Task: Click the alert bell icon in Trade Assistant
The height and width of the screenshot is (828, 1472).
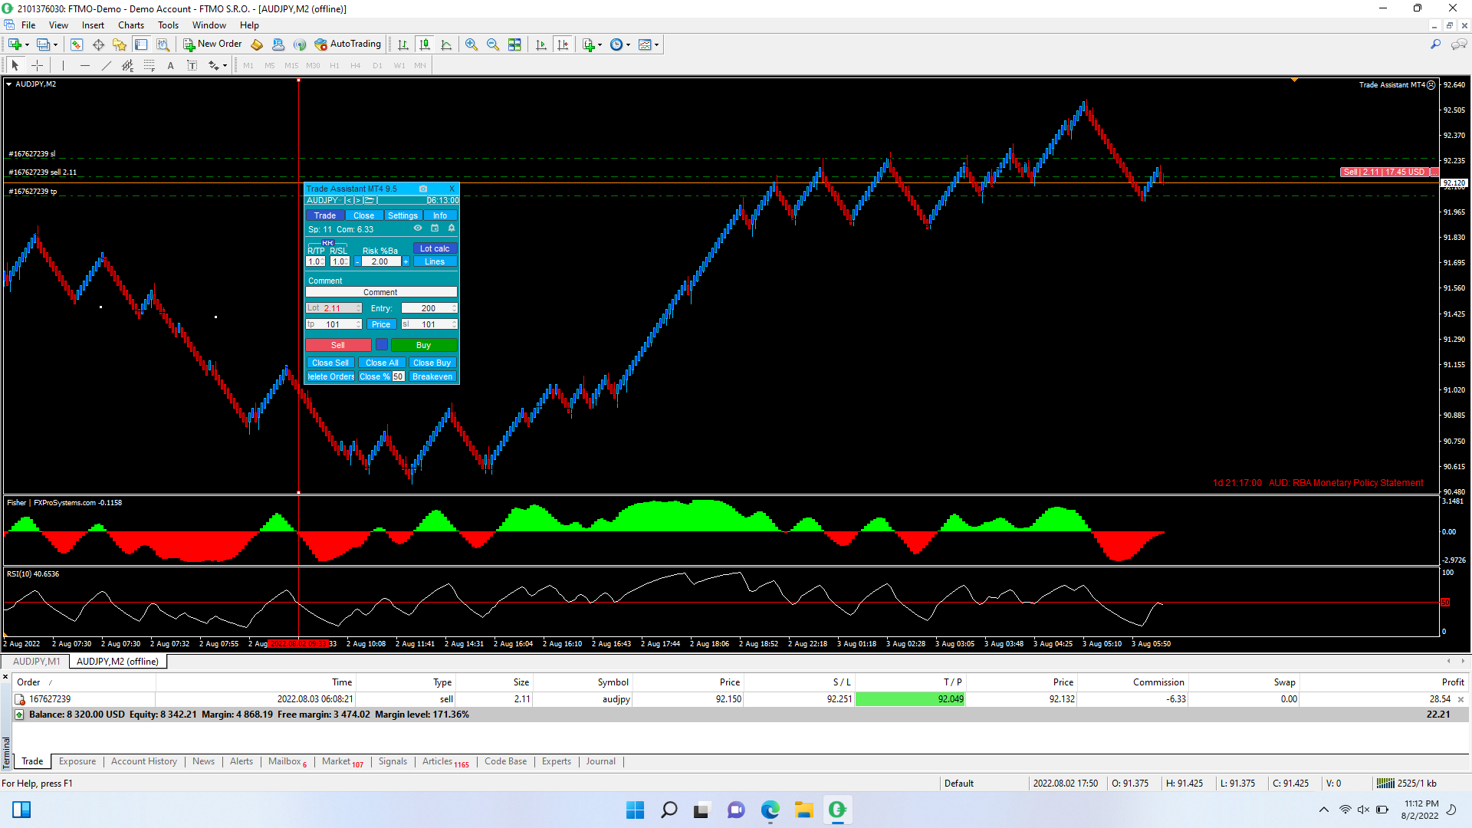Action: click(452, 228)
